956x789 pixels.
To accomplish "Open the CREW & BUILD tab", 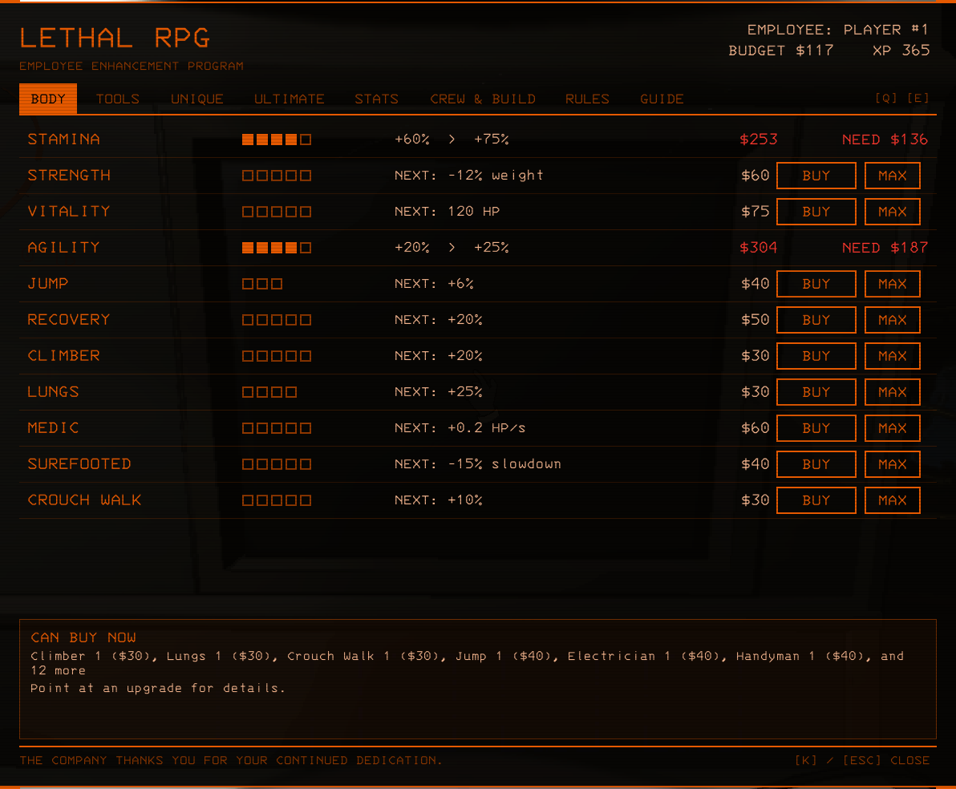I will click(483, 99).
